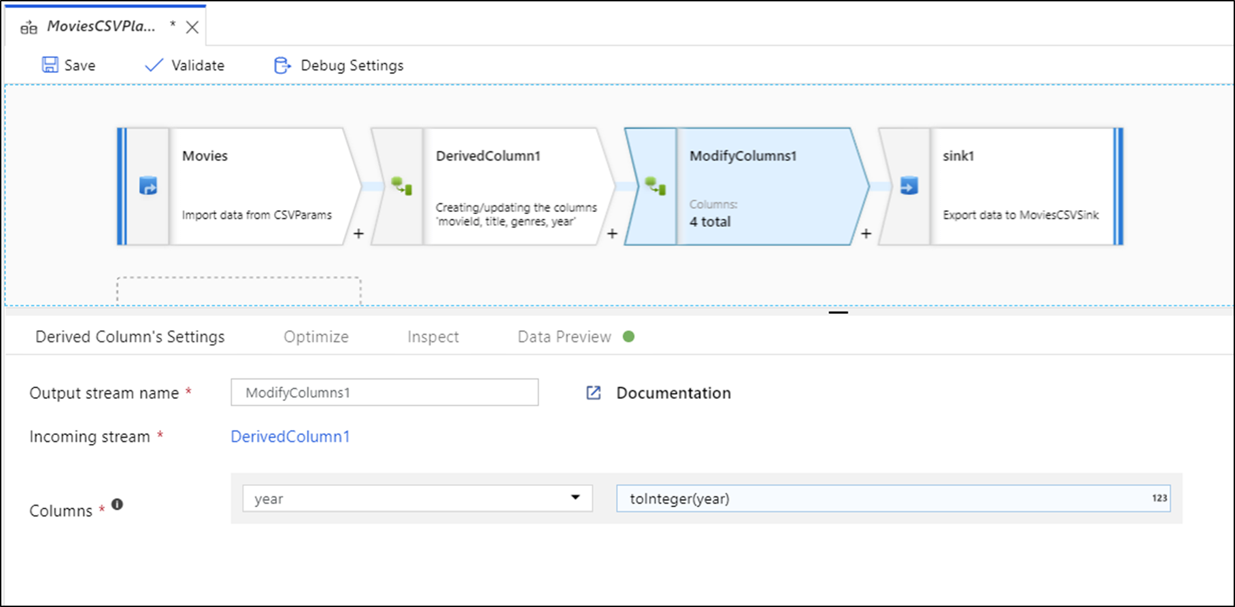The height and width of the screenshot is (607, 1235).
Task: Click the Validate checkmark icon
Action: click(154, 65)
